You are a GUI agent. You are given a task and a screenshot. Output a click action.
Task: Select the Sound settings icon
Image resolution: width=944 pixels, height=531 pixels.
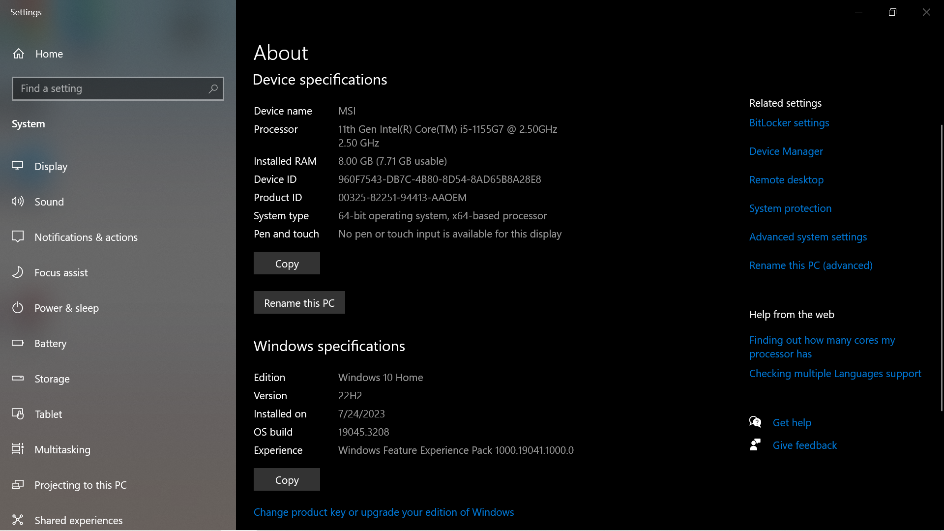pyautogui.click(x=18, y=202)
